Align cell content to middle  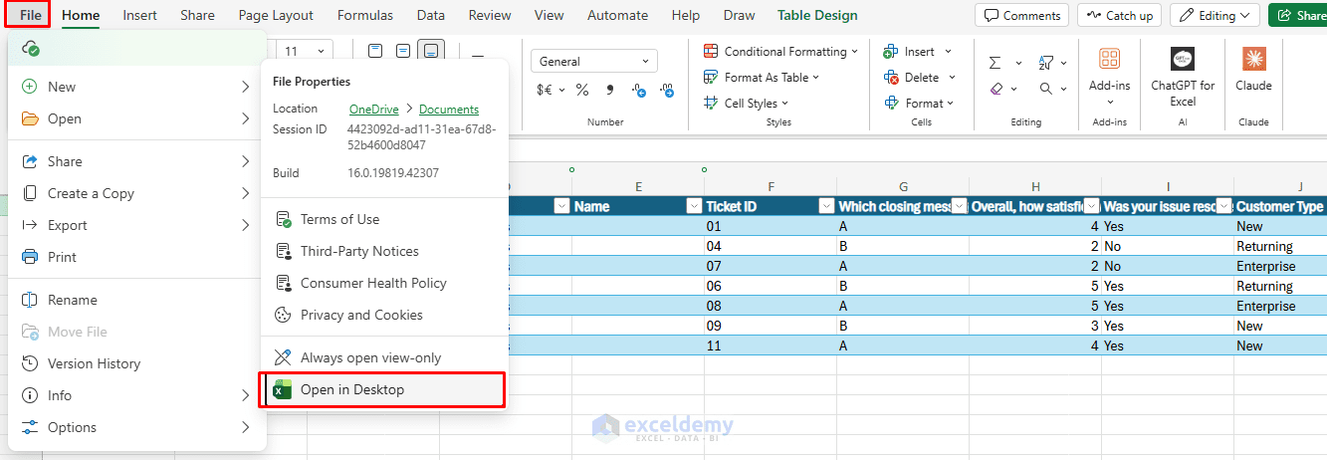(403, 51)
